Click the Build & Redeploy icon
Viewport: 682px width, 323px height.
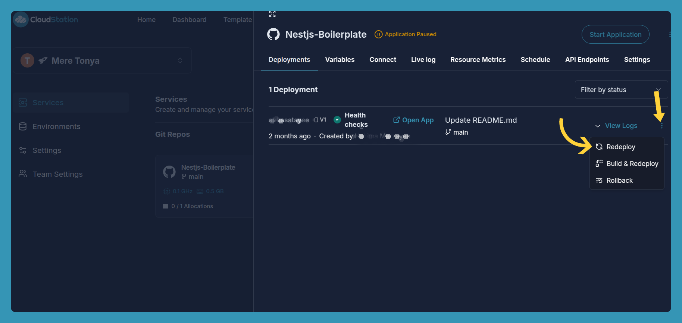599,163
